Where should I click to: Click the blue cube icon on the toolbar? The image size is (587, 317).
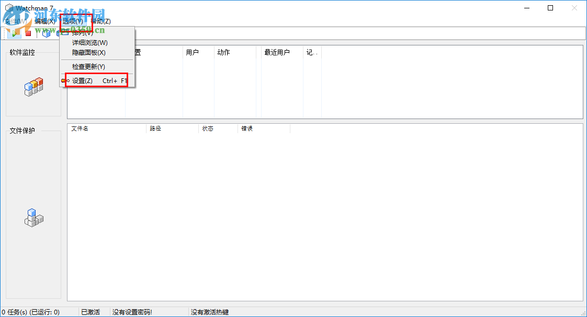click(46, 33)
